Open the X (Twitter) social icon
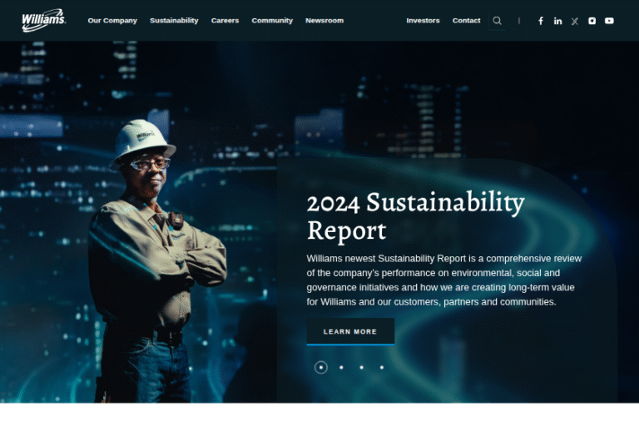639x426 pixels. pos(575,21)
